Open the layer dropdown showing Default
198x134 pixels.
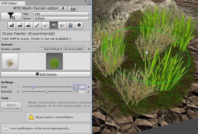point(62,18)
